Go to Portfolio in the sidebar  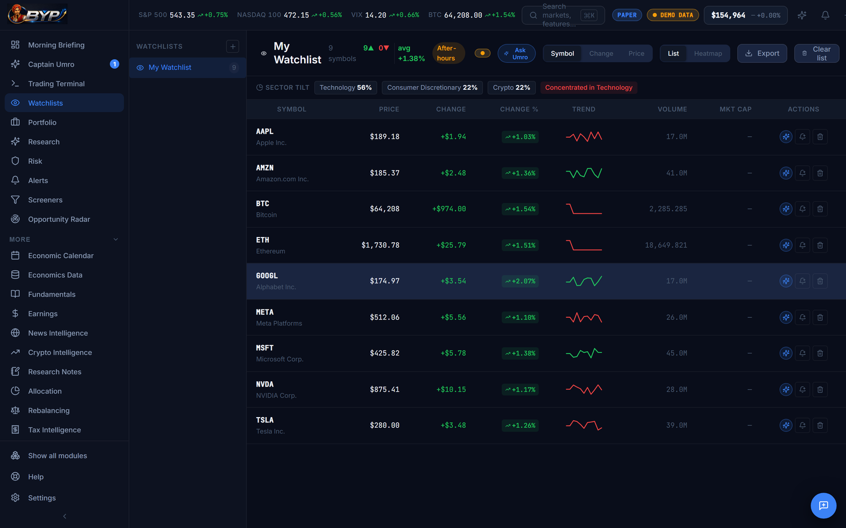pyautogui.click(x=65, y=122)
